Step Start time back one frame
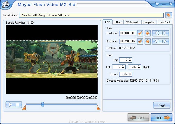175x124 pixels. point(156,33)
